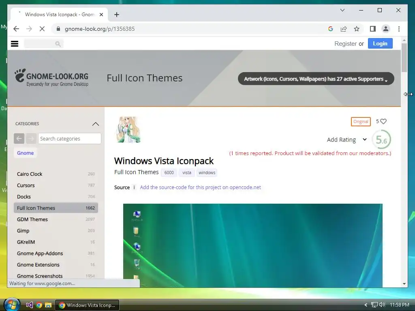Viewport: 415px width, 311px height.
Task: Click the network icon in system tray
Action: tap(374, 305)
